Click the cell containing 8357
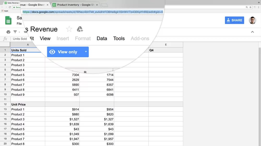The height and width of the screenshot is (146, 261). (x=97, y=85)
